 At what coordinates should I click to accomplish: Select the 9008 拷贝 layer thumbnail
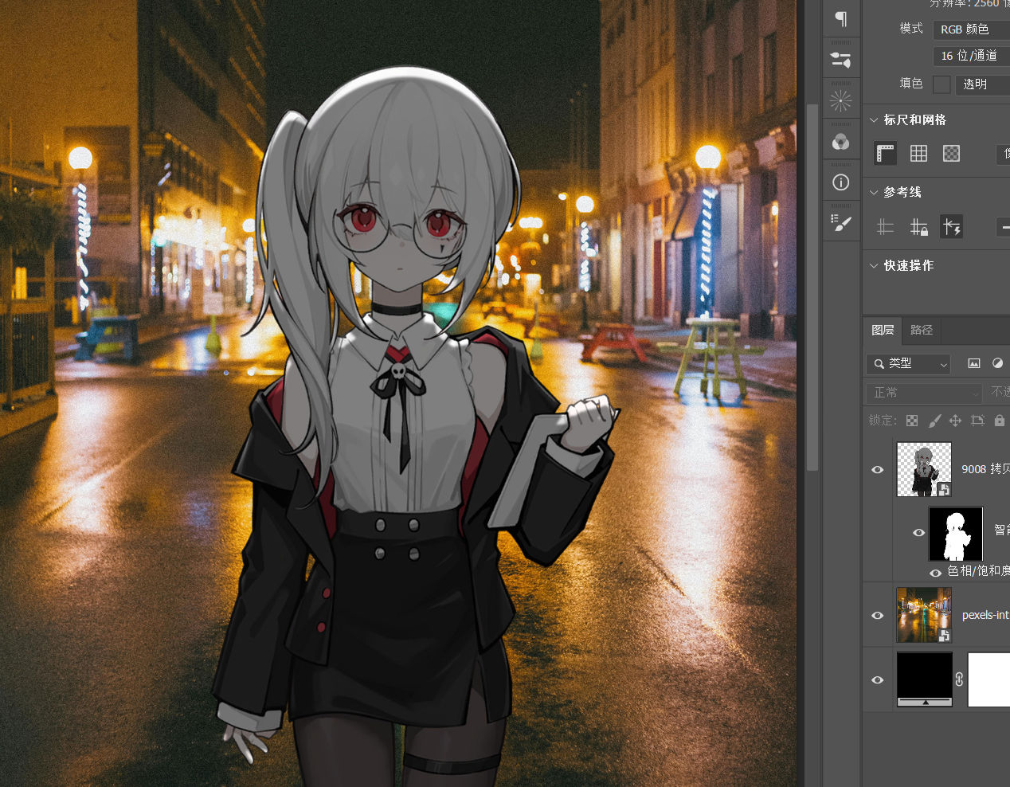tap(924, 469)
